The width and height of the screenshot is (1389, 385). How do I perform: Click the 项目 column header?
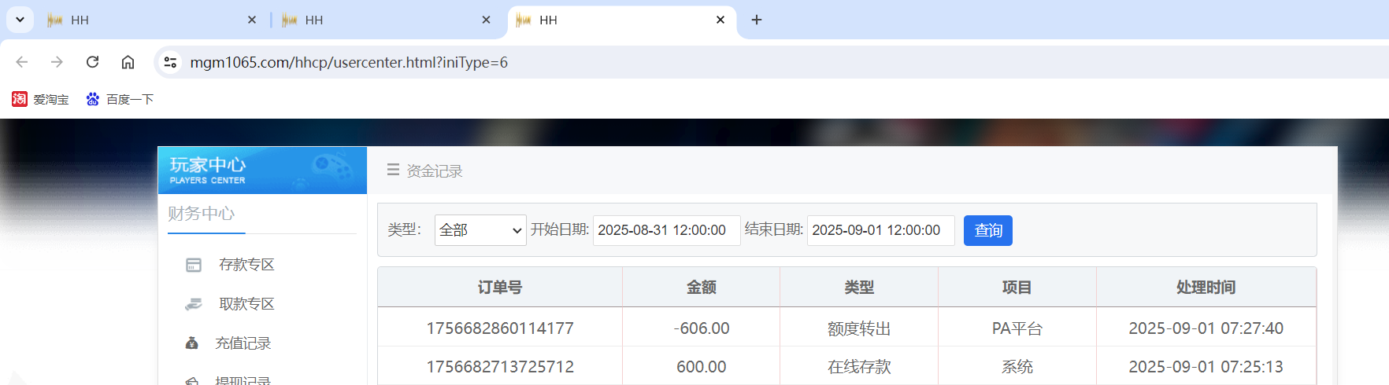coord(1017,288)
